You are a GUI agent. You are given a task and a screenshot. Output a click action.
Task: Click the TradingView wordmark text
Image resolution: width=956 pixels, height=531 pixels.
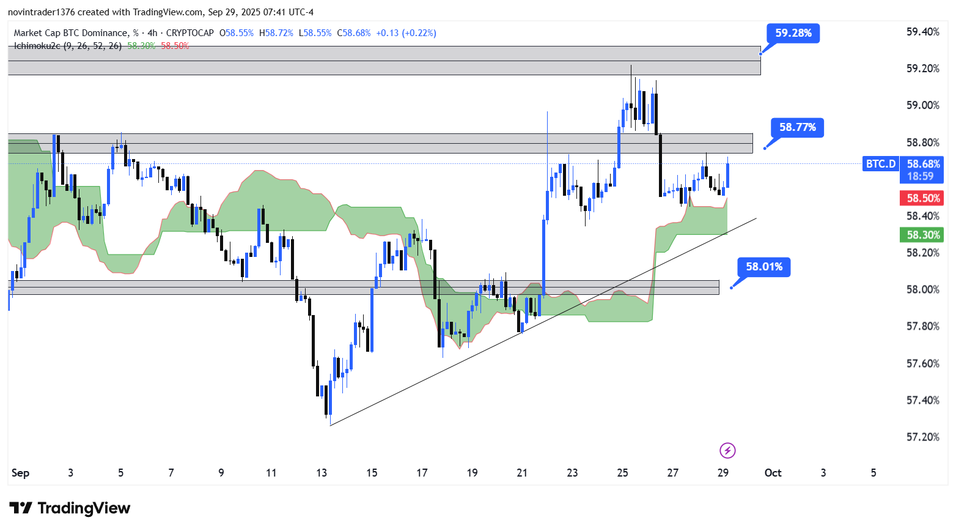[84, 508]
